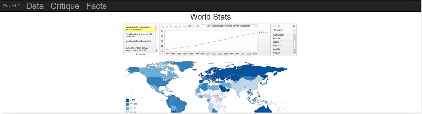Step the country list down
The width and height of the screenshot is (422, 114).
[294, 53]
